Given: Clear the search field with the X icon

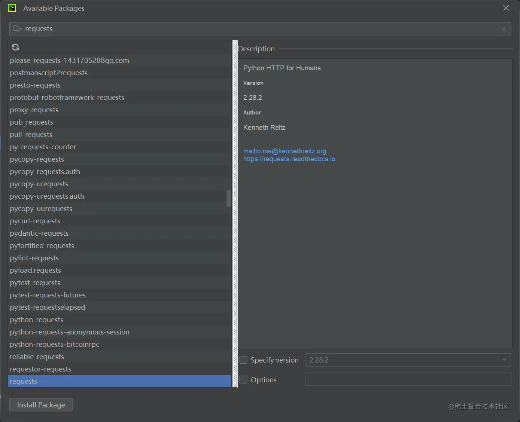Looking at the screenshot, I should [504, 29].
